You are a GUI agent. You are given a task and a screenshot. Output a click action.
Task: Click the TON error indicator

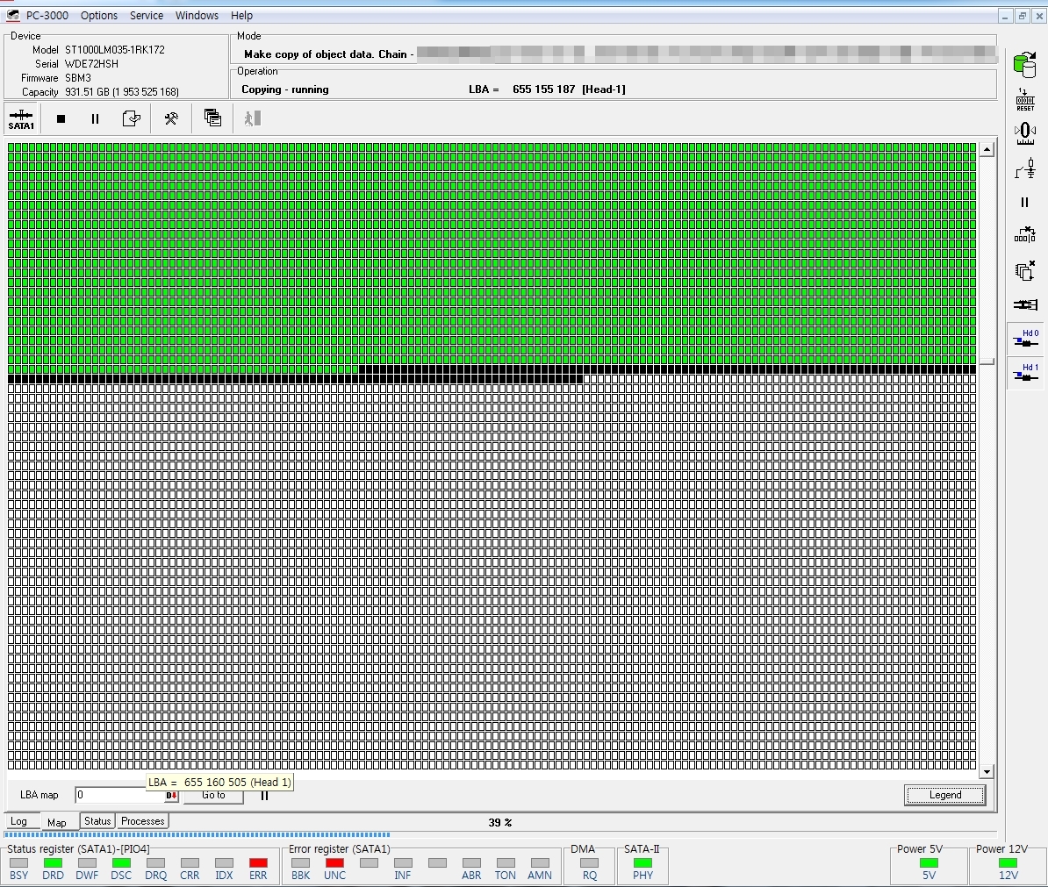(506, 863)
